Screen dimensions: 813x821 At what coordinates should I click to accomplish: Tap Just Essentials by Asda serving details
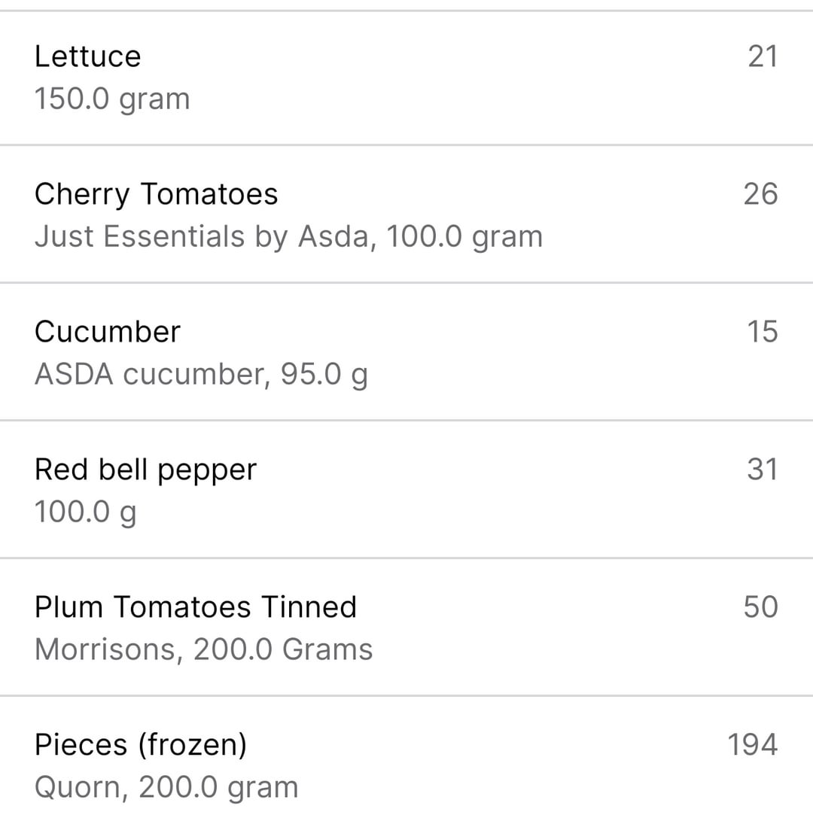288,236
